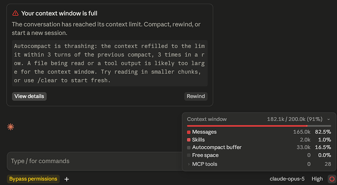
Task: Select the Messages usage row
Action: tap(259, 132)
